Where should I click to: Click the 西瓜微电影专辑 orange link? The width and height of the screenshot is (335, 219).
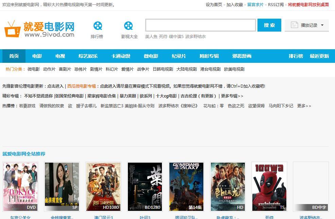click(x=82, y=86)
